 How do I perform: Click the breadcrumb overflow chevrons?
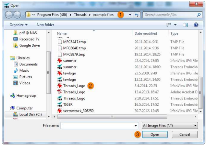[x=34, y=15]
